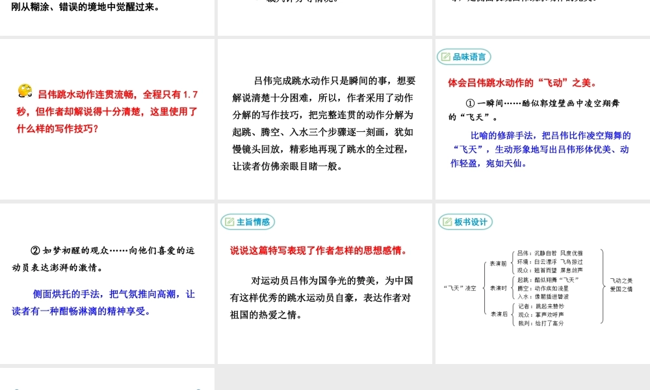Open the slide explaining 动作分解的写作技巧

click(324, 123)
